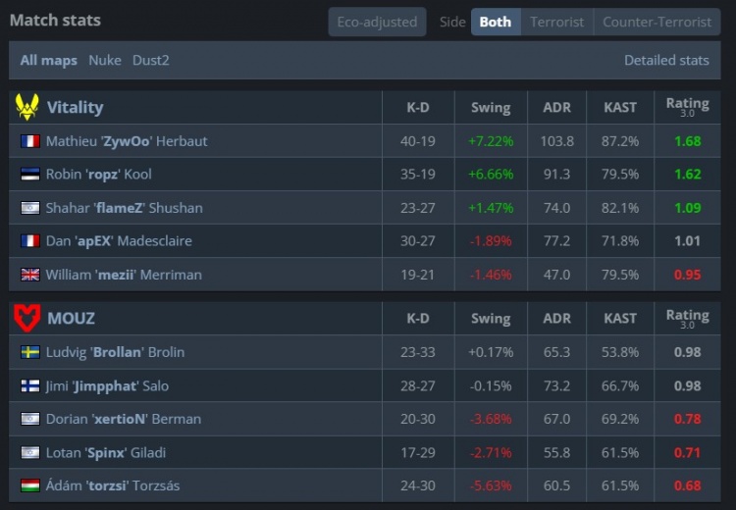Click the Swedish flag beside Brollan
The width and height of the screenshot is (736, 510).
tap(29, 352)
